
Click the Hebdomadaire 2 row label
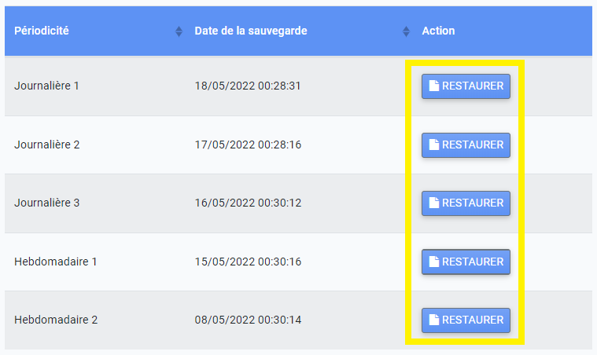click(x=56, y=320)
